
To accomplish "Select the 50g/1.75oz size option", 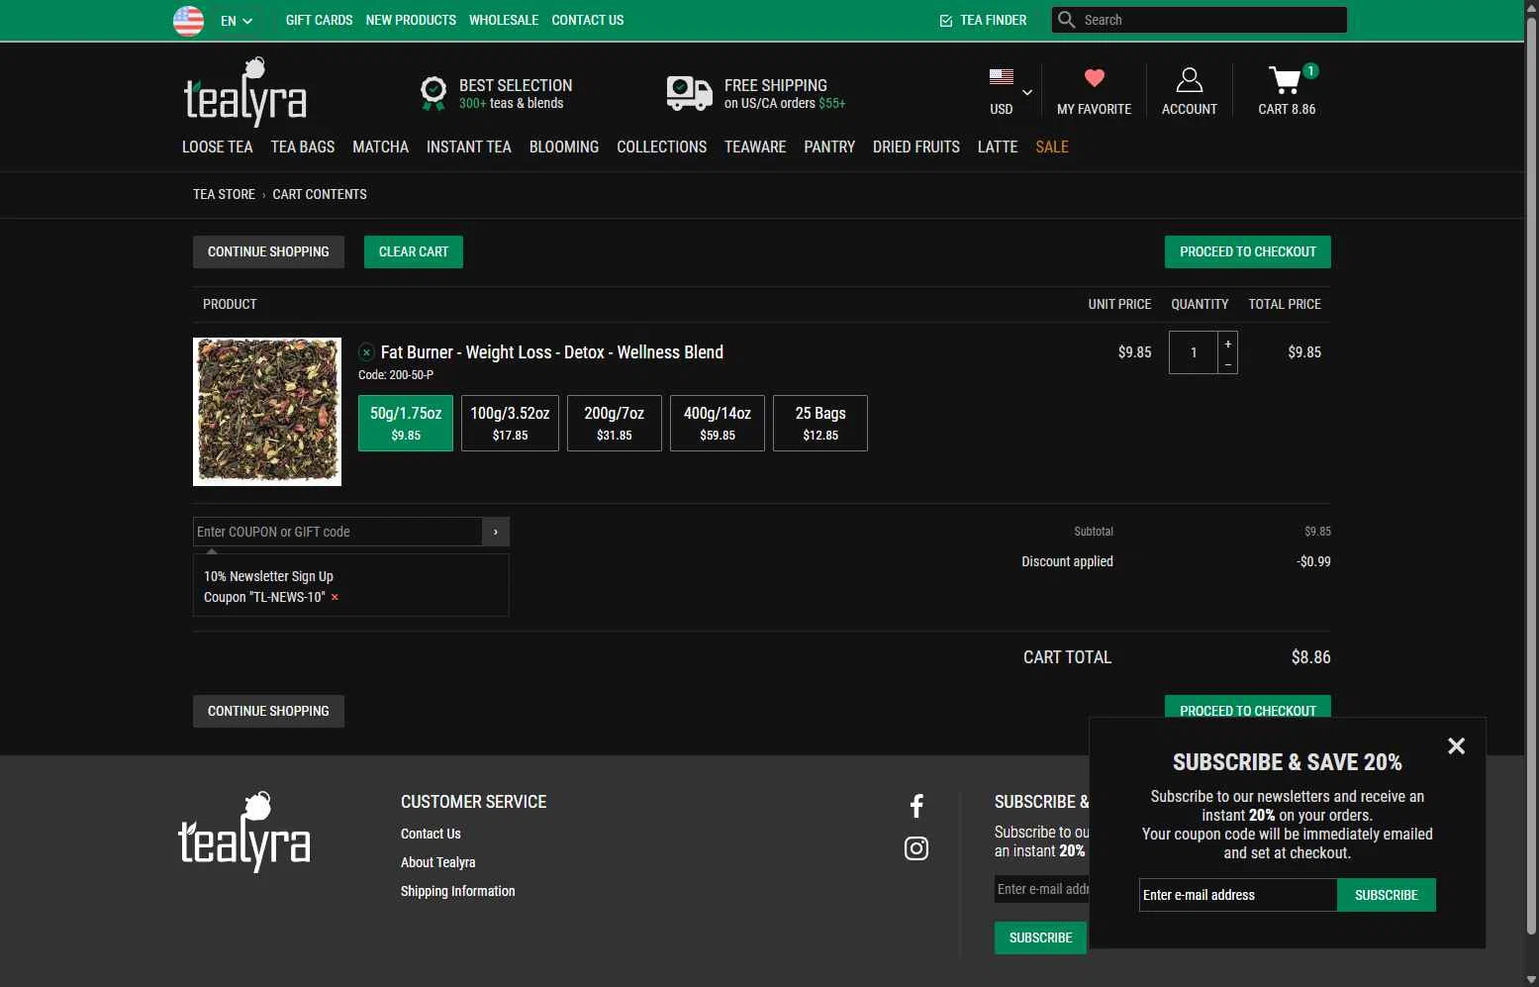I will [x=406, y=423].
